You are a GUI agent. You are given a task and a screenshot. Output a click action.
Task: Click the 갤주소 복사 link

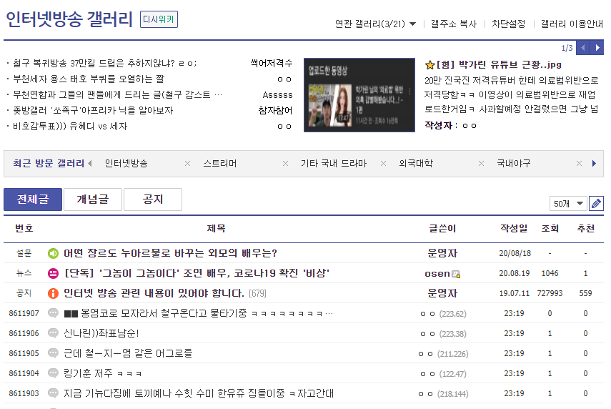point(454,24)
